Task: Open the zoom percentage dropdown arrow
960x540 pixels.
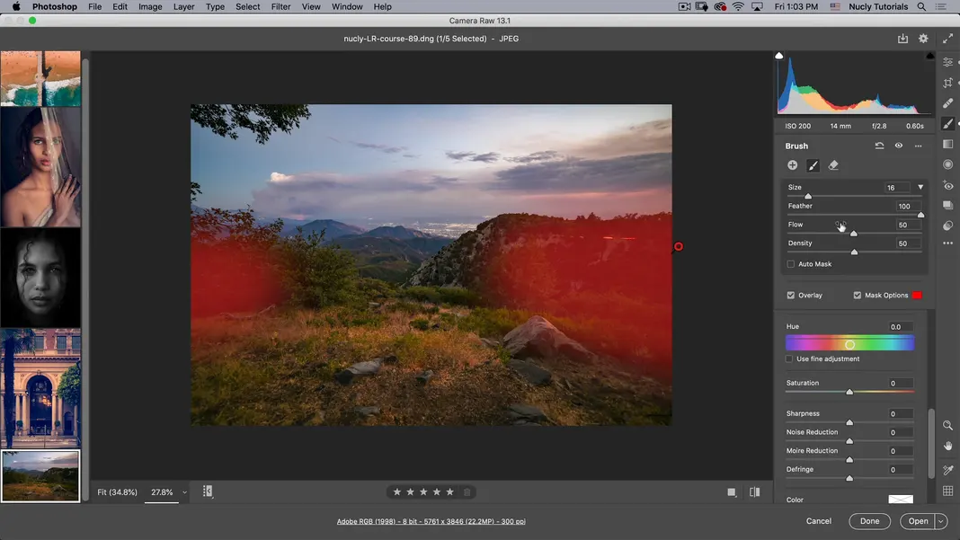Action: pos(184,492)
